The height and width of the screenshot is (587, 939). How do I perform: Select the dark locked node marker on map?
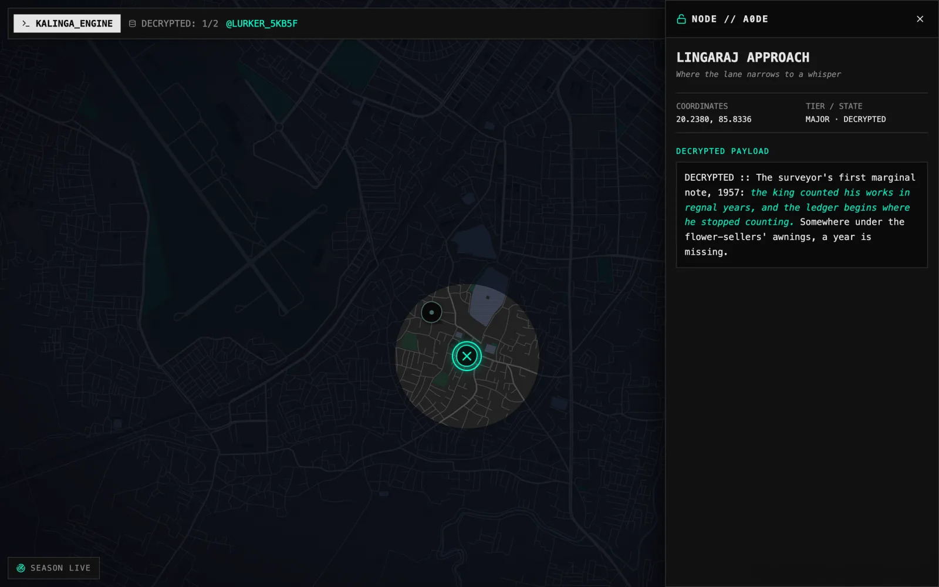431,312
